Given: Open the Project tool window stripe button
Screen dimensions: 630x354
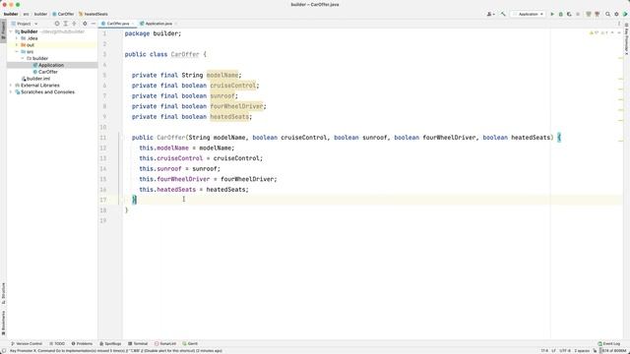Looking at the screenshot, I should 3,29.
